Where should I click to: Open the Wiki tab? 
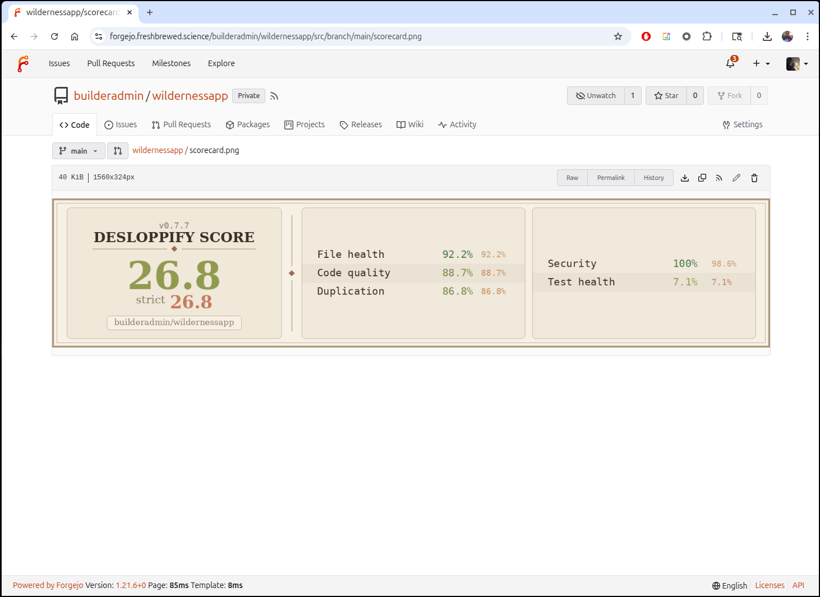[x=410, y=124]
